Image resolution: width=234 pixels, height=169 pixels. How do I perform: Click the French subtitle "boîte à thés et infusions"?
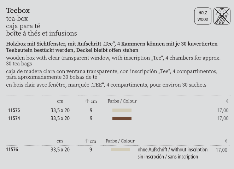point(41,34)
